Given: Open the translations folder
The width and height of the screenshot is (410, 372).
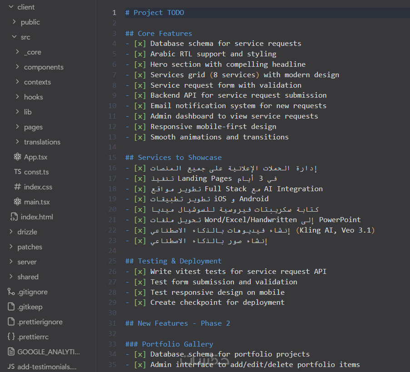Looking at the screenshot, I should 42,142.
